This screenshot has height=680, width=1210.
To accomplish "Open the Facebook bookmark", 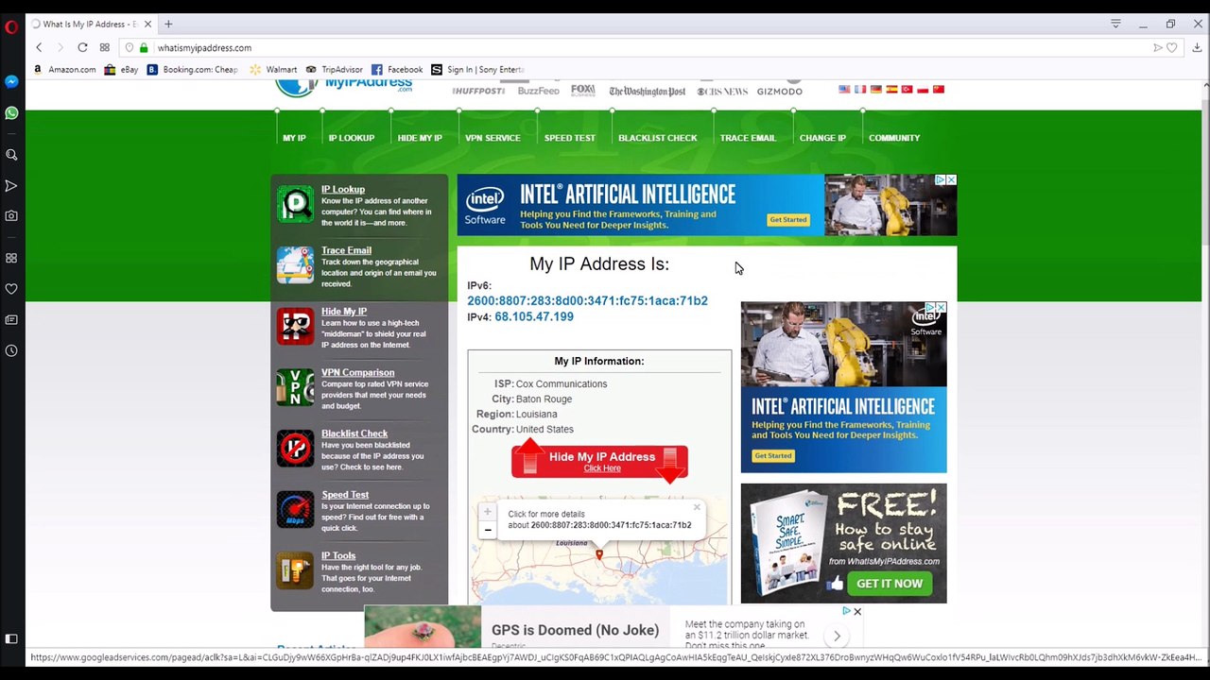I will click(397, 69).
